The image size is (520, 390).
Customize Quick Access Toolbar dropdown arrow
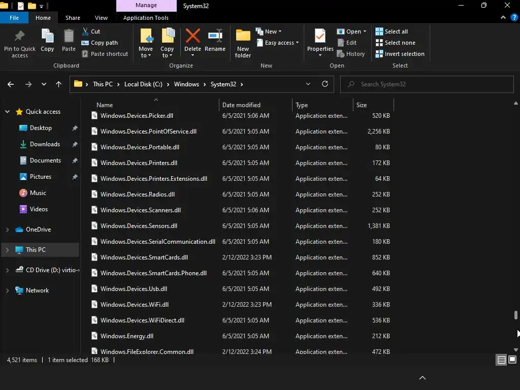click(x=41, y=6)
